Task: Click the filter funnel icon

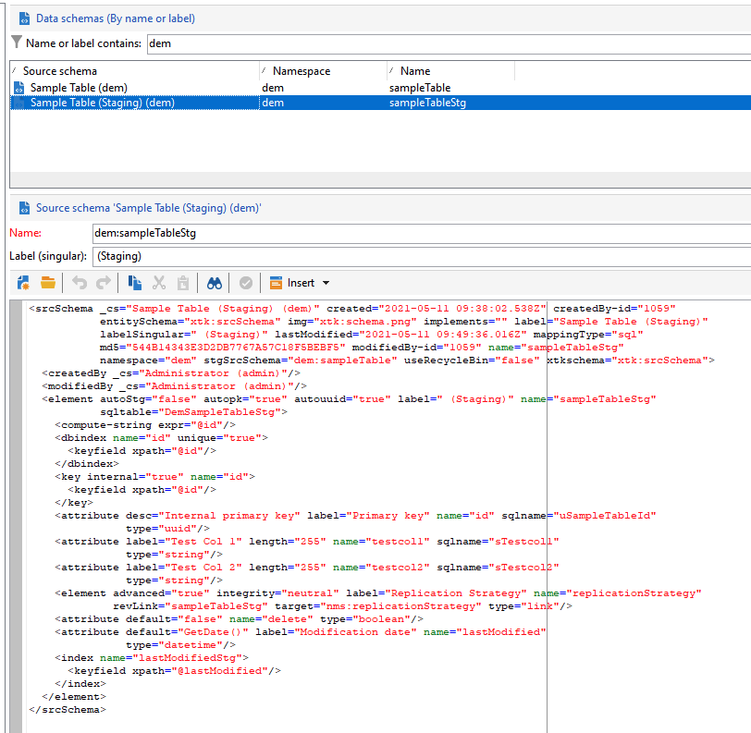Action: coord(17,43)
